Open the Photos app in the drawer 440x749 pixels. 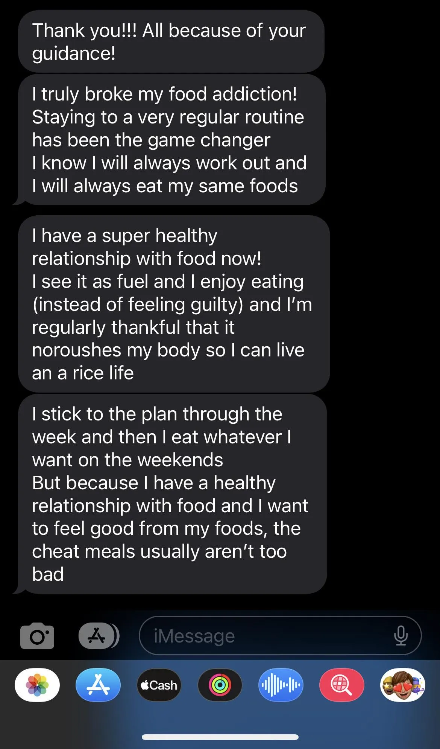(37, 685)
